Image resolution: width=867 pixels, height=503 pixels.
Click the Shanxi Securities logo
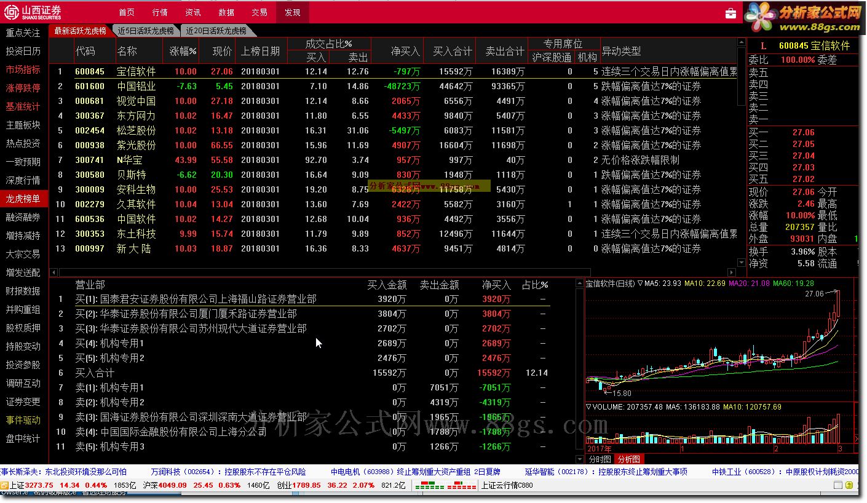click(33, 12)
